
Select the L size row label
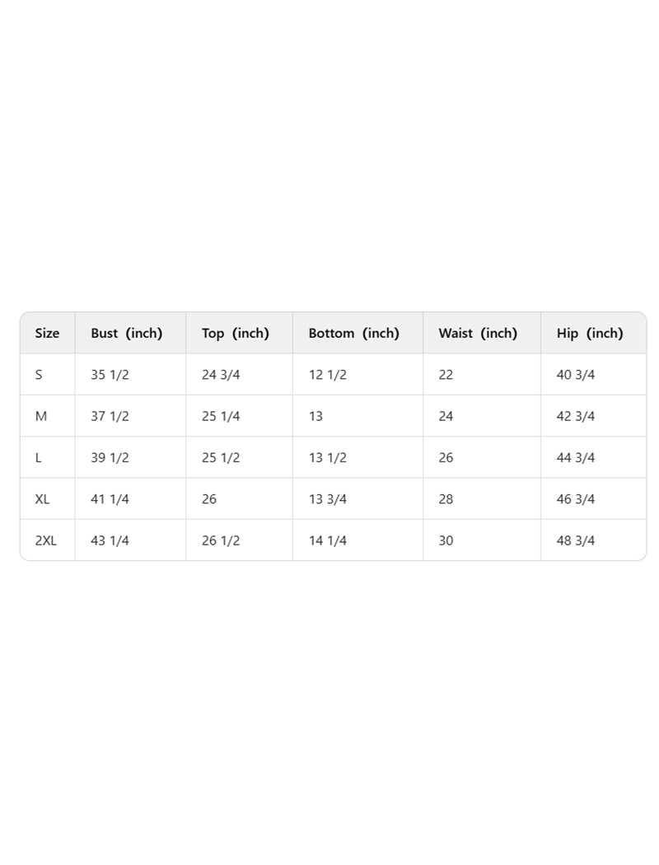[x=39, y=457]
